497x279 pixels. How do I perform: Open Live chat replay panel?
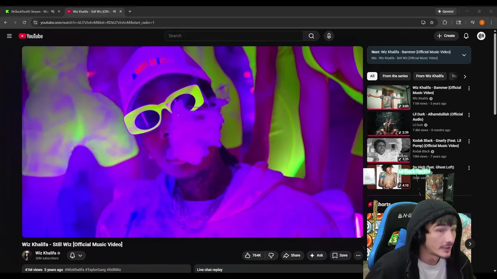[x=278, y=270]
